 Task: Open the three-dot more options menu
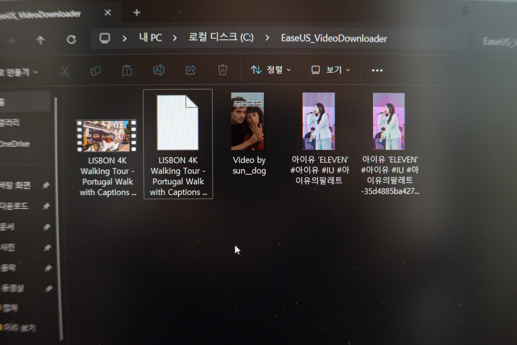pyautogui.click(x=377, y=70)
